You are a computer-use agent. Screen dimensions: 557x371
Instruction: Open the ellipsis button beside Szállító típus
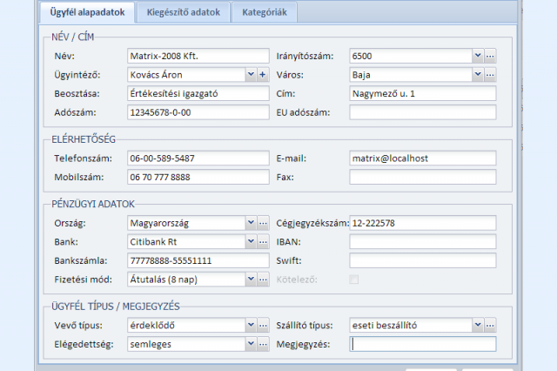(490, 325)
